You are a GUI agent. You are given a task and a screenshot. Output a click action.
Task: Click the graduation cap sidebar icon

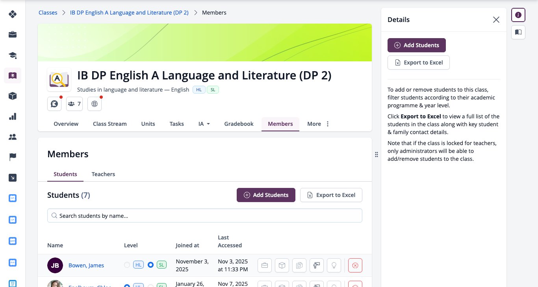pyautogui.click(x=13, y=55)
